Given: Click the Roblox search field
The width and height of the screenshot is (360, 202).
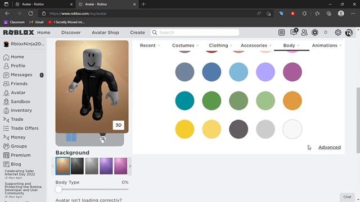Looking at the screenshot, I should (195, 33).
